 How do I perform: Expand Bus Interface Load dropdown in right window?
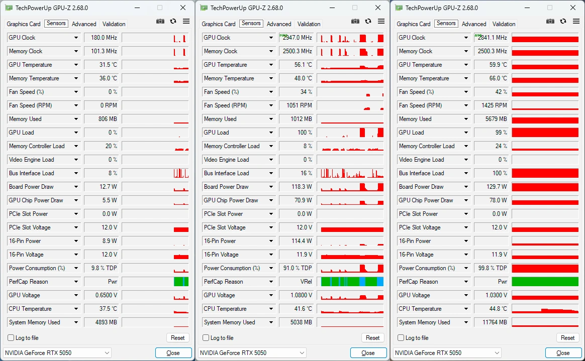pos(466,173)
